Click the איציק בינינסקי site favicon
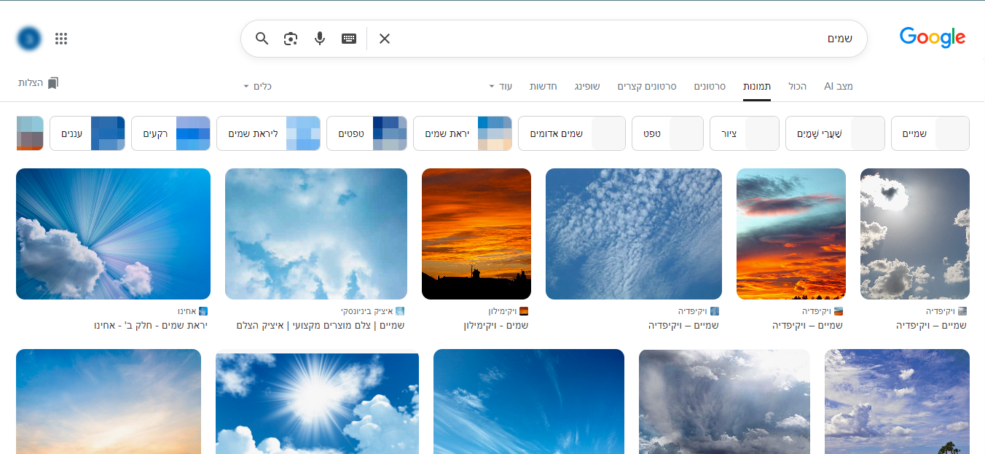Image resolution: width=985 pixels, height=454 pixels. point(400,311)
